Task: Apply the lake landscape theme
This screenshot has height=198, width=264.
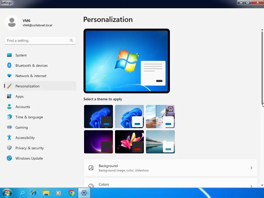Action: point(160,142)
